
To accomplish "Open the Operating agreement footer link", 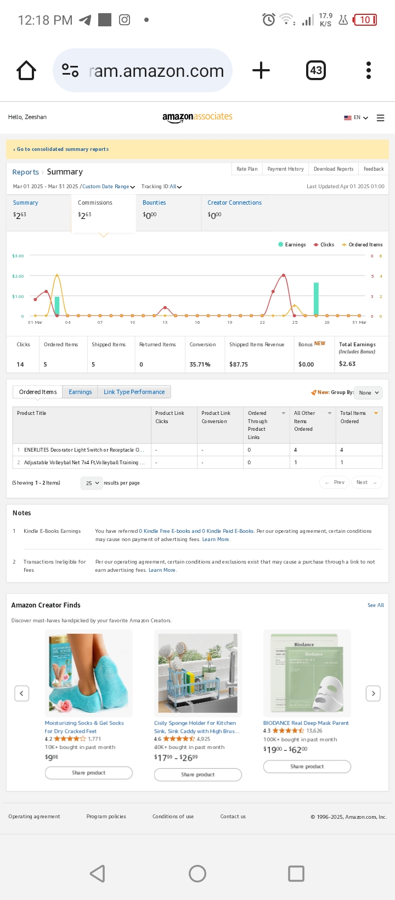I will coord(34,817).
